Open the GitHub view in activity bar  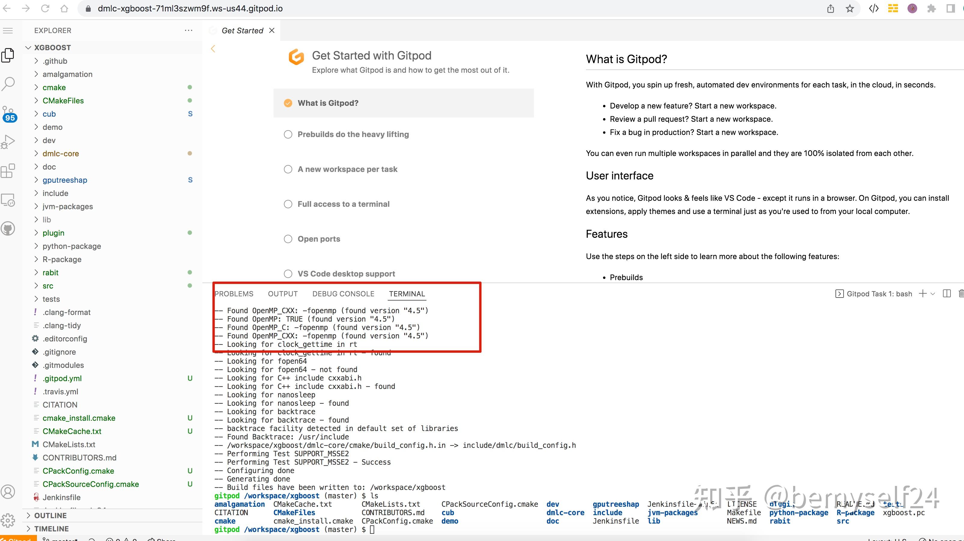pyautogui.click(x=8, y=228)
